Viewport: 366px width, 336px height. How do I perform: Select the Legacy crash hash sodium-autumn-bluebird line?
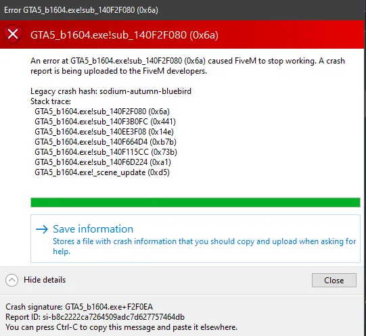point(111,91)
